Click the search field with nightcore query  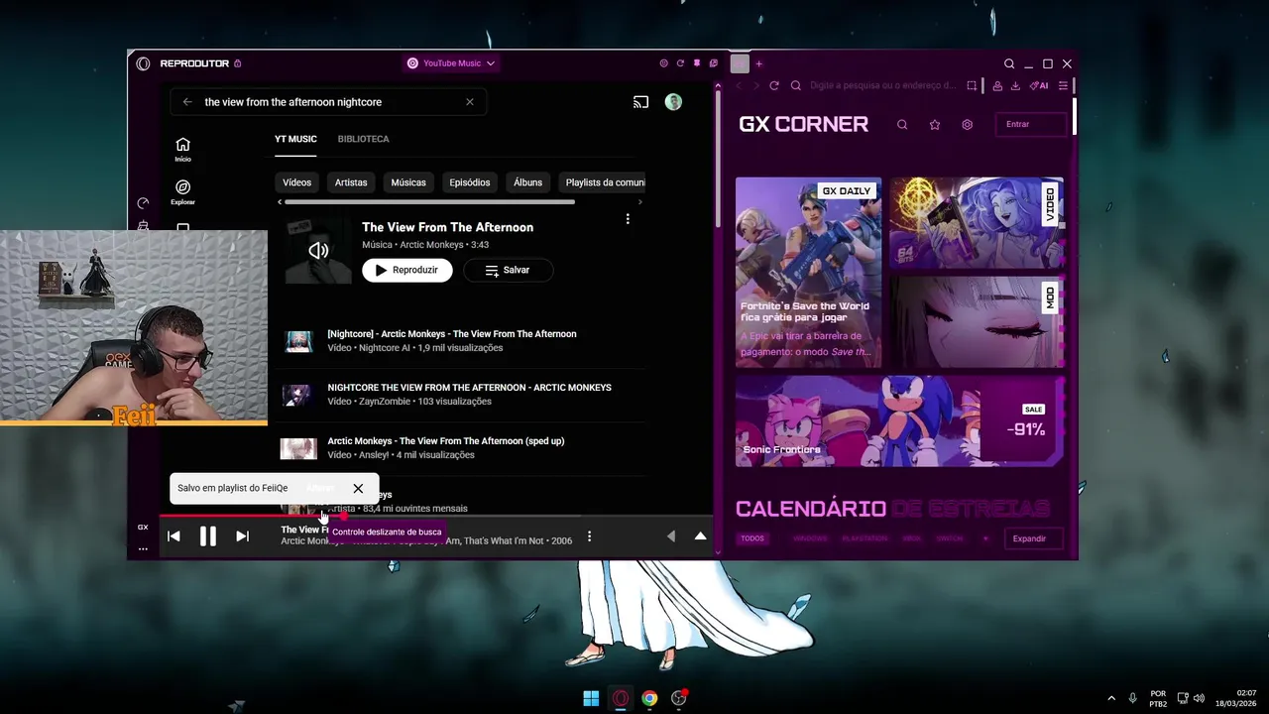tap(328, 102)
